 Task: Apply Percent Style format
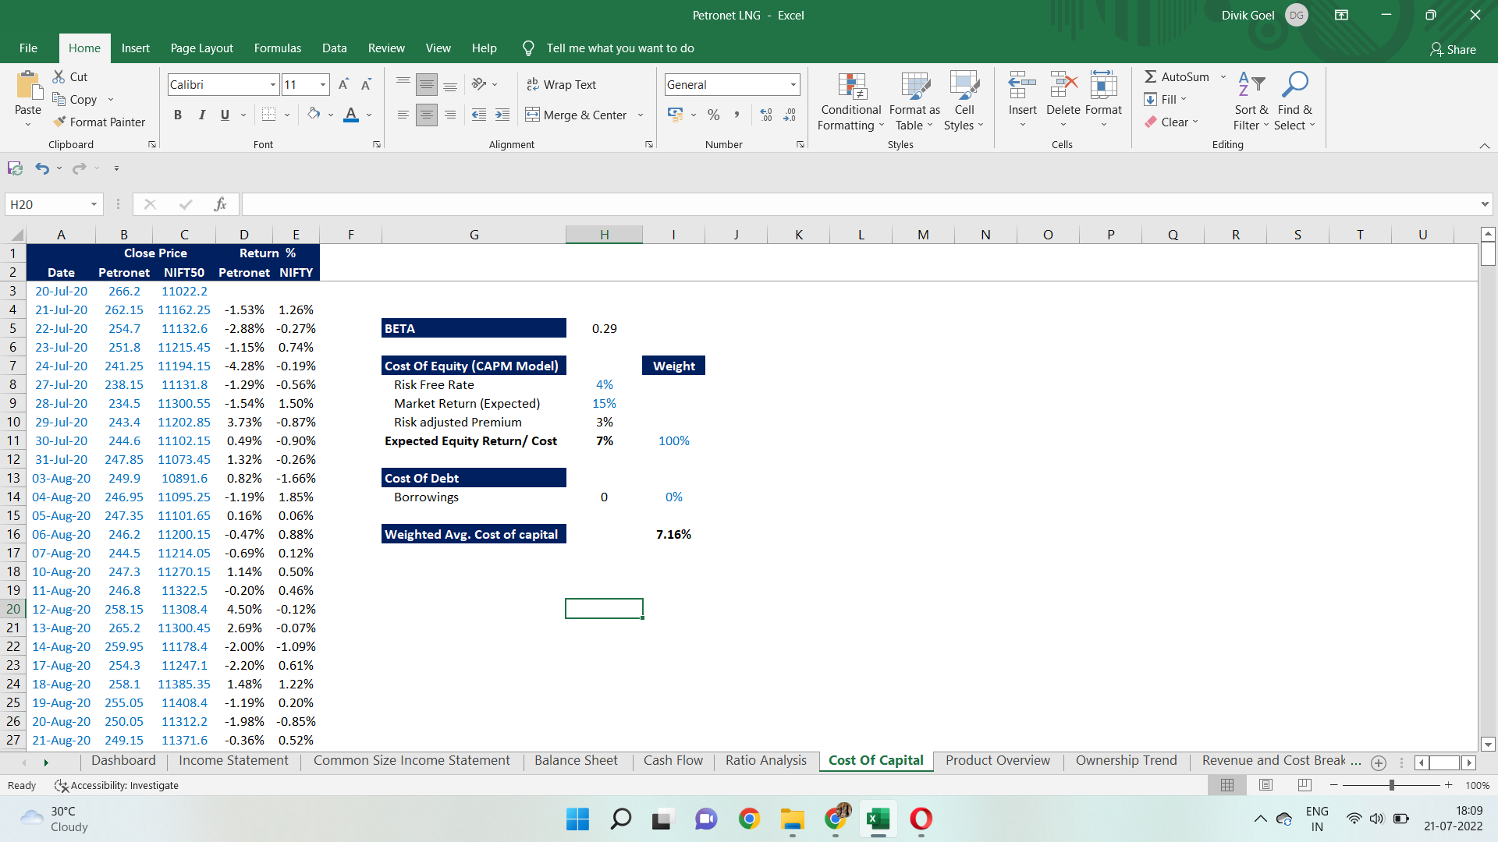tap(713, 115)
